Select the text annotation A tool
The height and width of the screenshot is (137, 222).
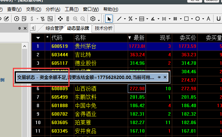tap(208, 19)
